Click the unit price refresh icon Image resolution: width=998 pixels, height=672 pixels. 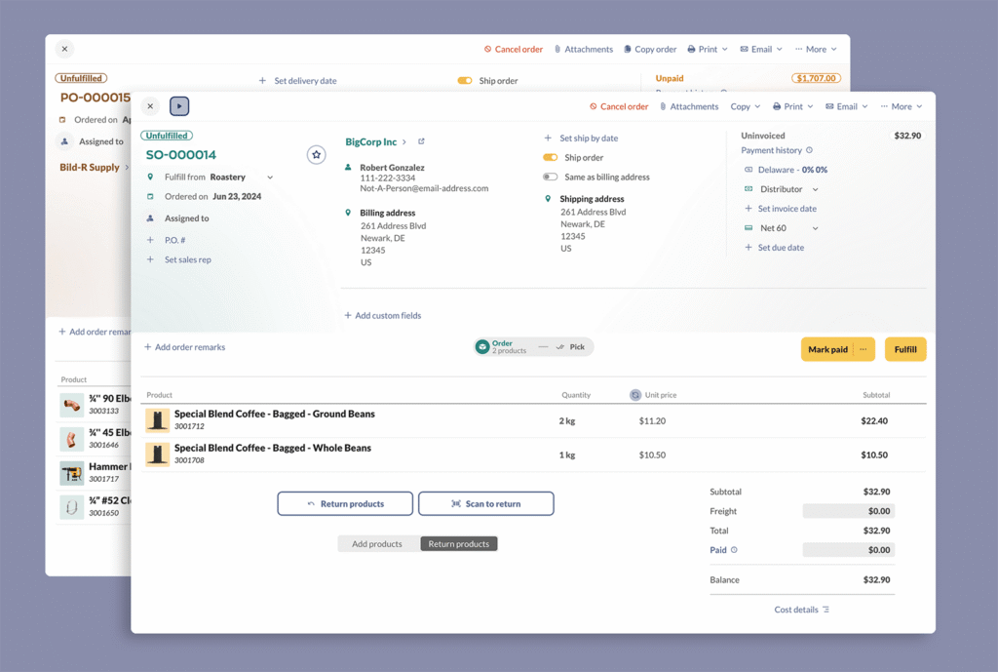click(x=635, y=395)
